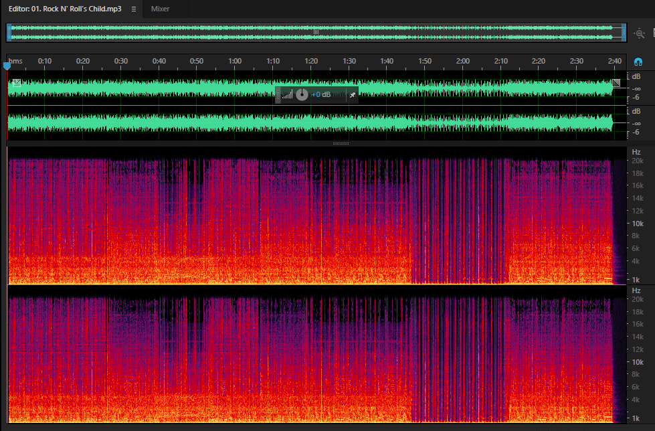Viewport: 655px width, 431px height.
Task: Pin the HUD gain control
Action: click(x=352, y=95)
